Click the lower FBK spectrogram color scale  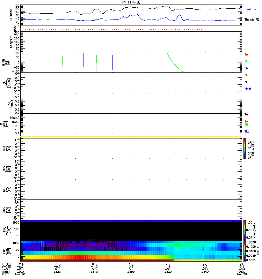tap(245, 251)
